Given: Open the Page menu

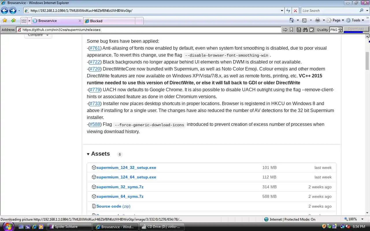Looking at the screenshot, I should click(x=336, y=20).
